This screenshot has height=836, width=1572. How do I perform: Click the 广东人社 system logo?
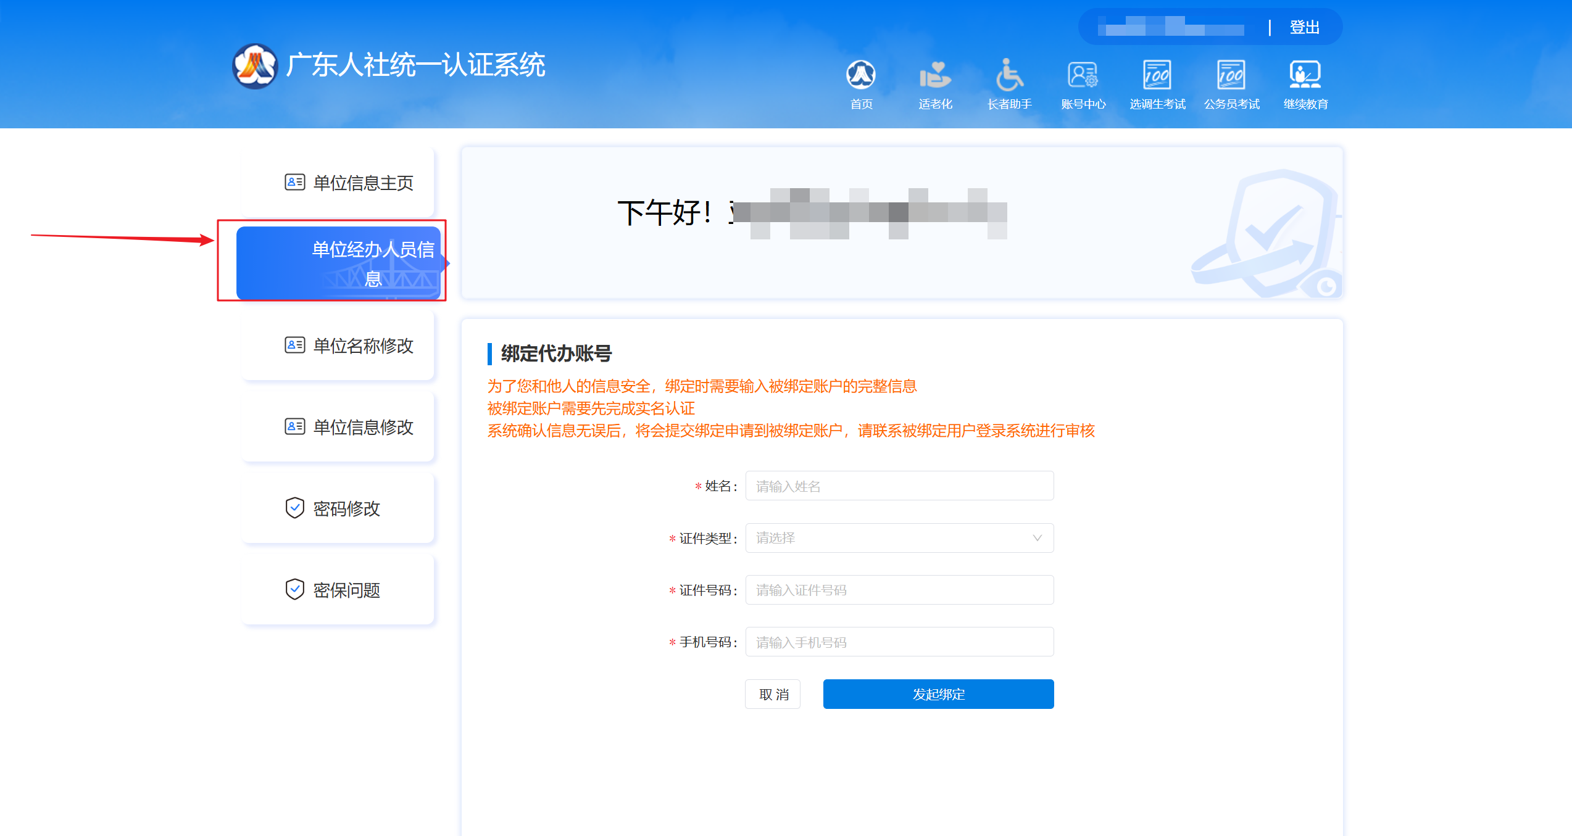(255, 65)
